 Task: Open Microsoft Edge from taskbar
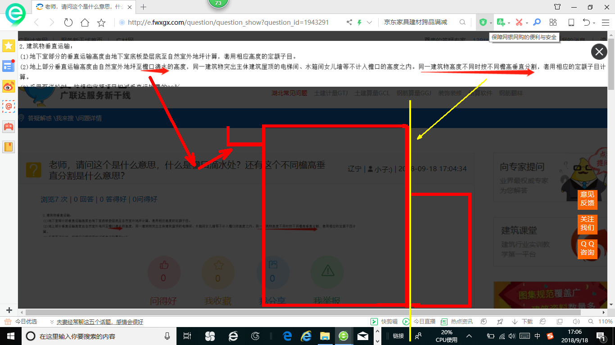coord(287,336)
